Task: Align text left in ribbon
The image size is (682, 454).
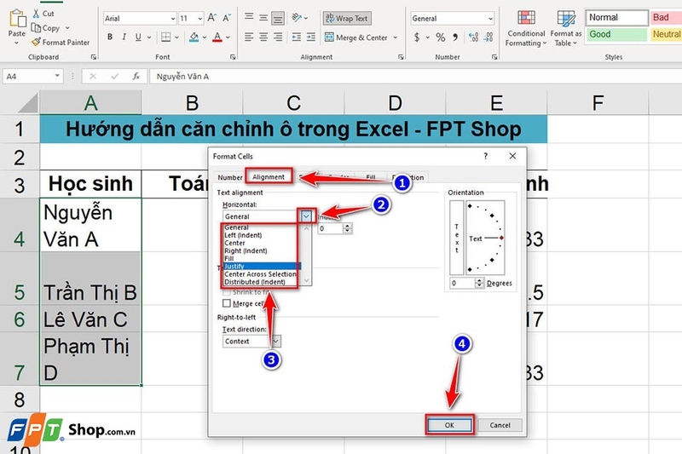Action: 249,37
